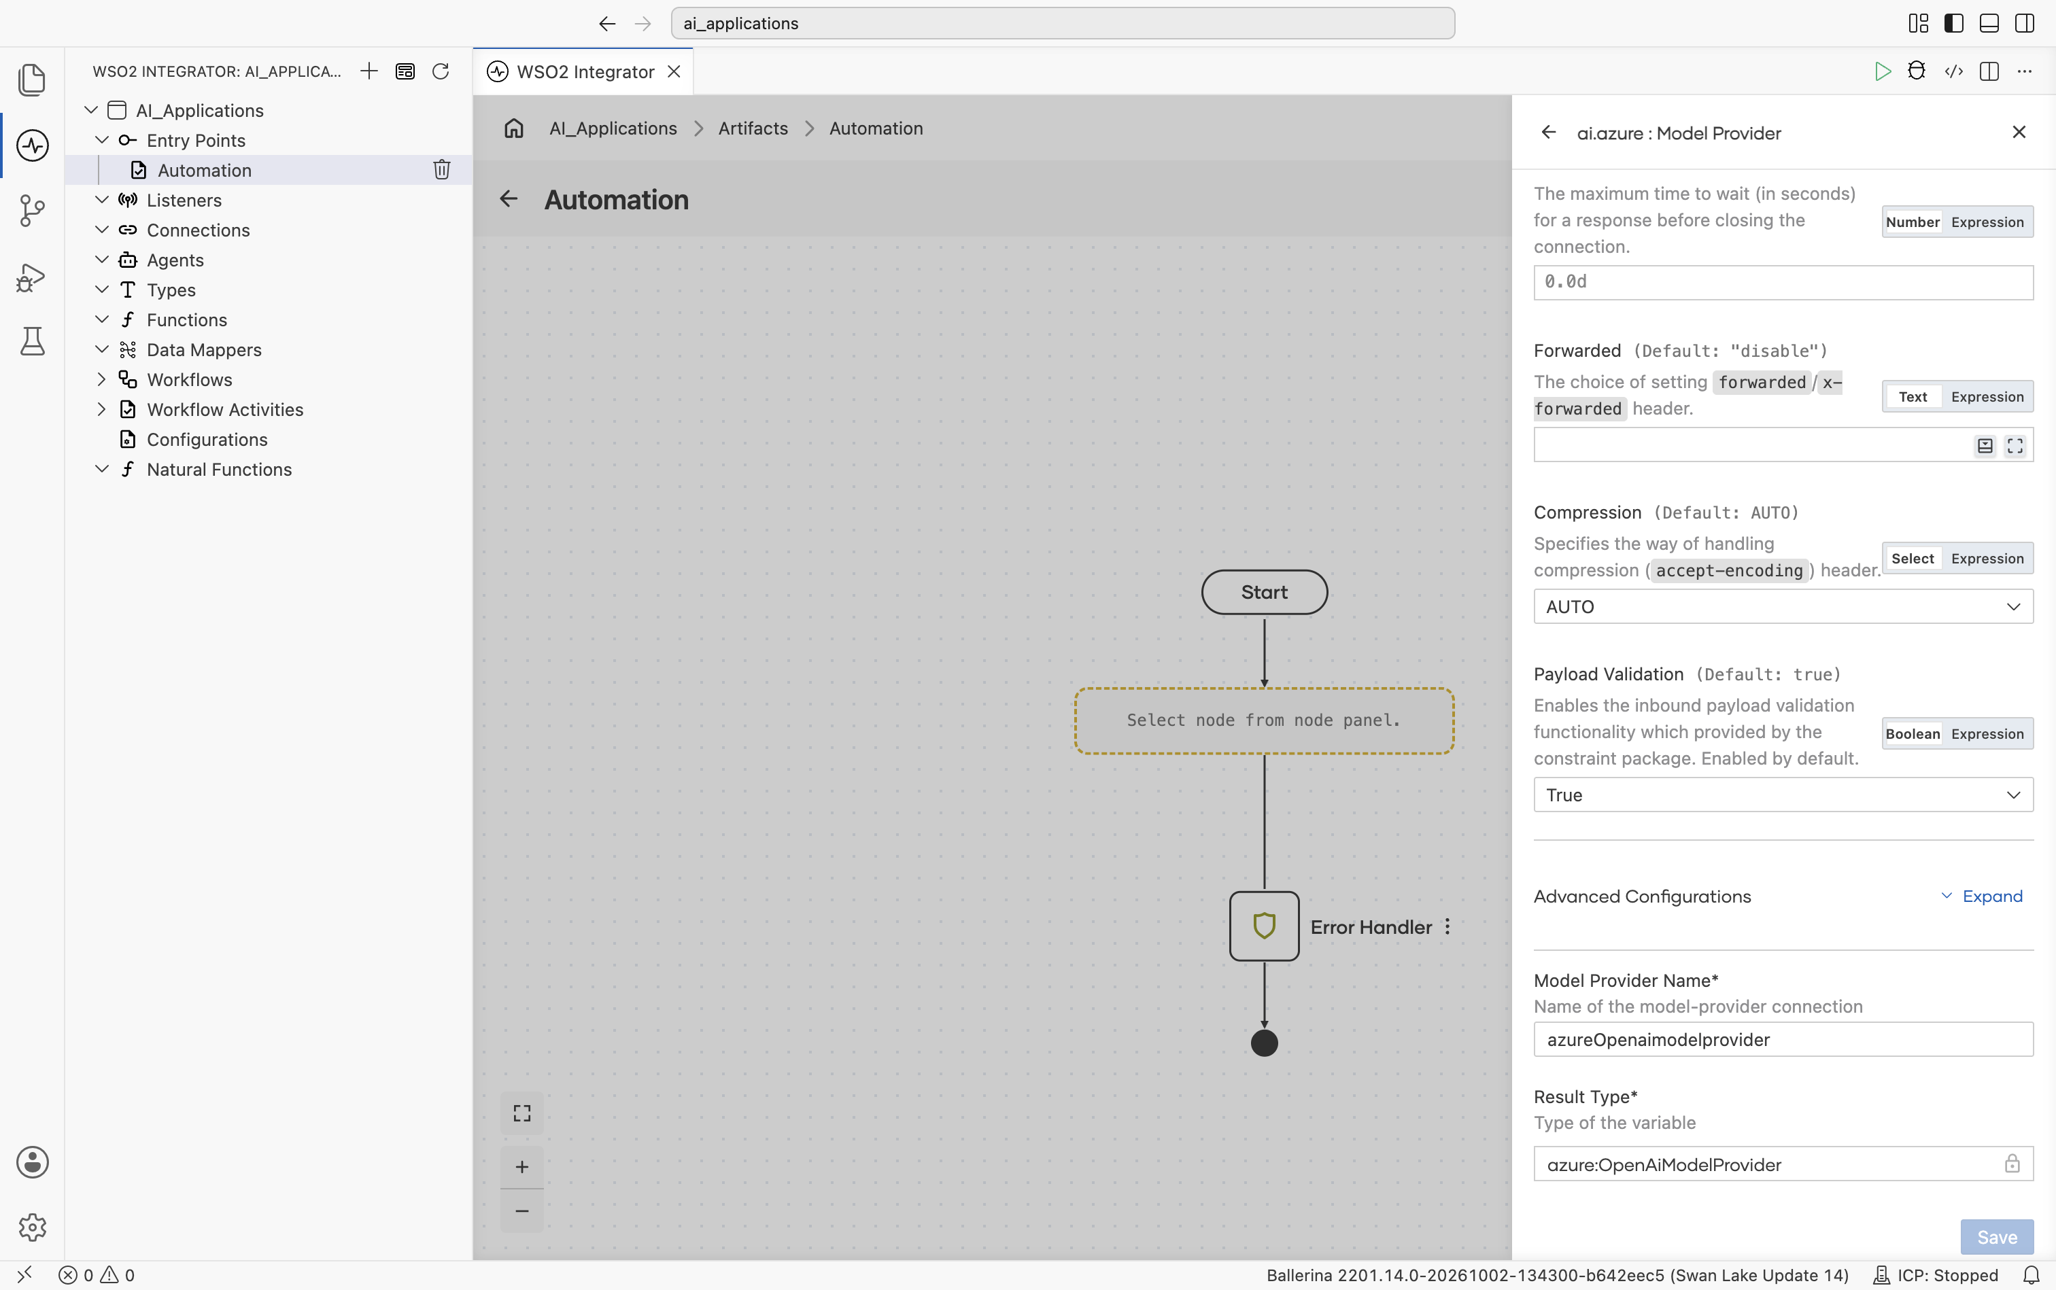Image resolution: width=2056 pixels, height=1290 pixels.
Task: Open Configurations in project tree
Action: [x=207, y=439]
